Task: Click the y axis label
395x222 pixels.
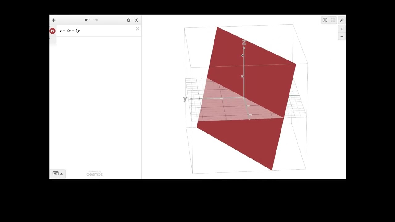Action: pos(185,99)
